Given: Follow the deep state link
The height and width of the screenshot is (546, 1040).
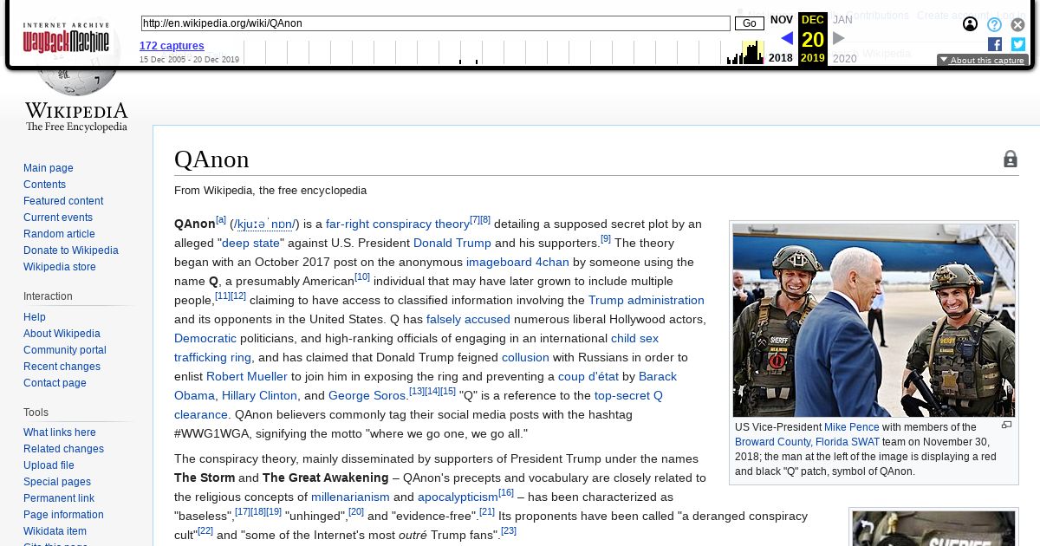Looking at the screenshot, I should (250, 243).
